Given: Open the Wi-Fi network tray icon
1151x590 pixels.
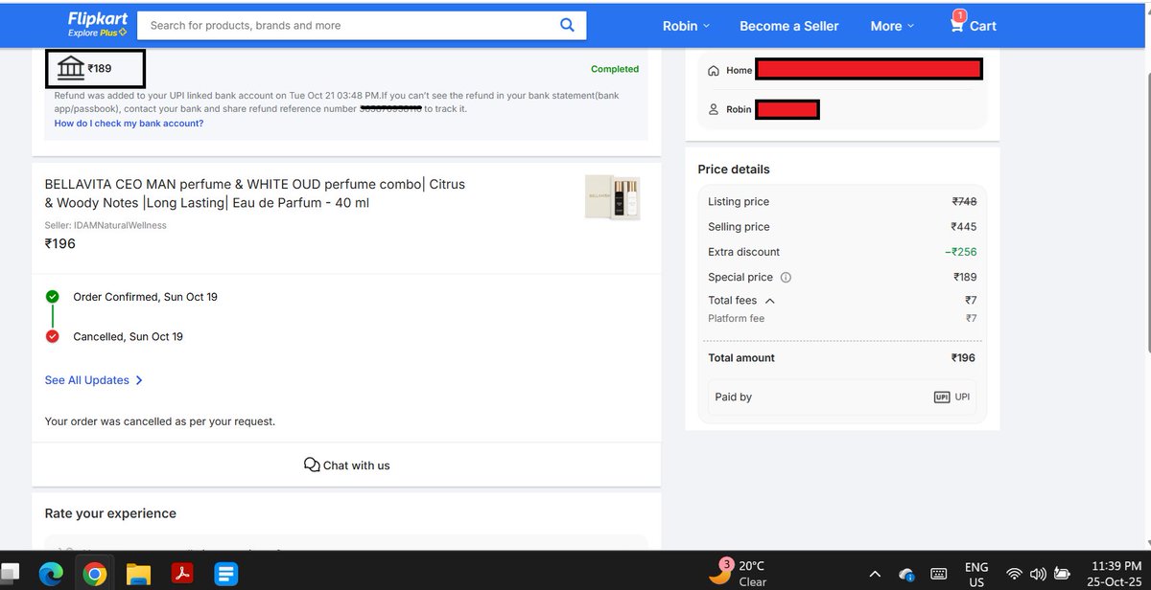Looking at the screenshot, I should click(x=1014, y=574).
